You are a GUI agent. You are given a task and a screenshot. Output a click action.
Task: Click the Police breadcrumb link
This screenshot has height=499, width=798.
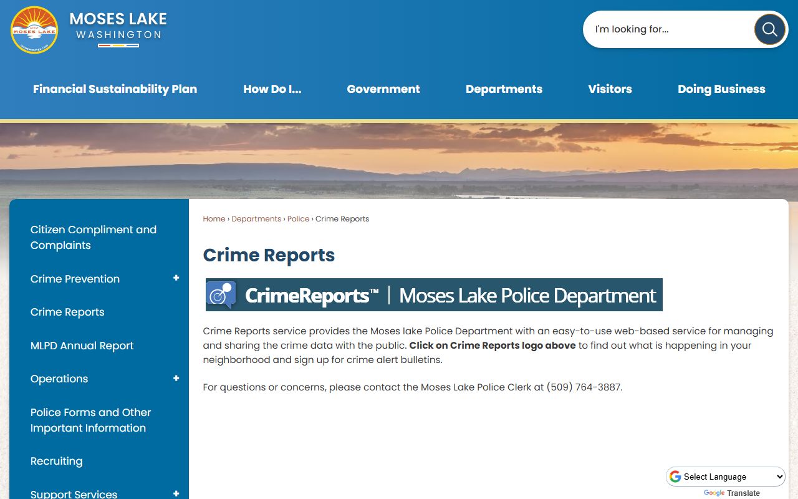(x=299, y=219)
